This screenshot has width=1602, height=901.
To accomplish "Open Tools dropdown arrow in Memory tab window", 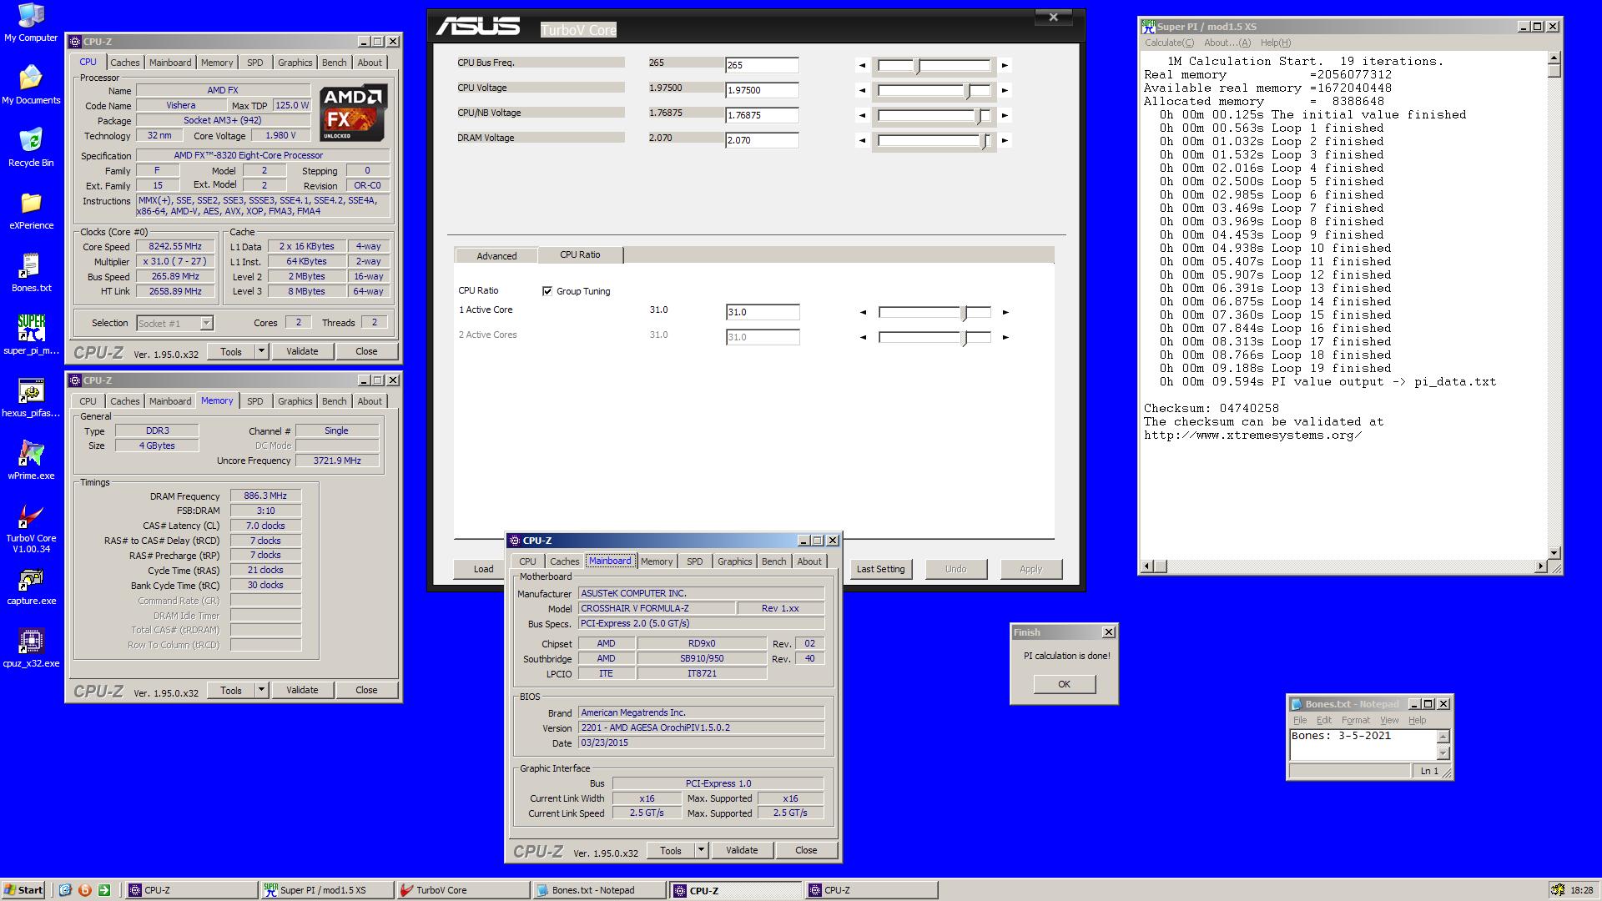I will pyautogui.click(x=261, y=690).
